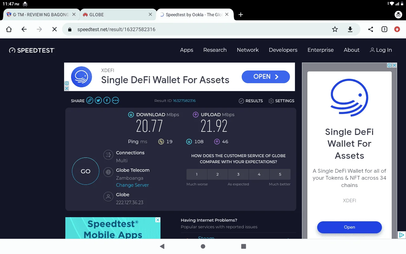Stop page loading with X icon

[x=55, y=29]
